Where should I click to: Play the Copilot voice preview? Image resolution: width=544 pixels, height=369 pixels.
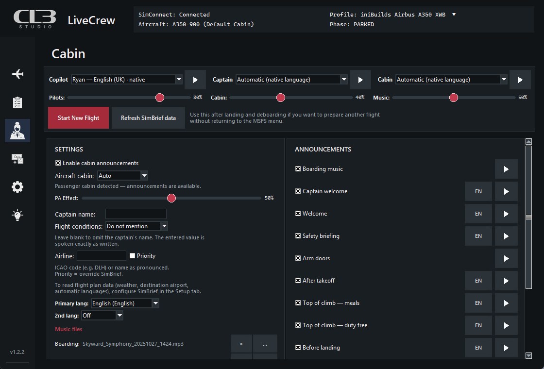tap(195, 80)
